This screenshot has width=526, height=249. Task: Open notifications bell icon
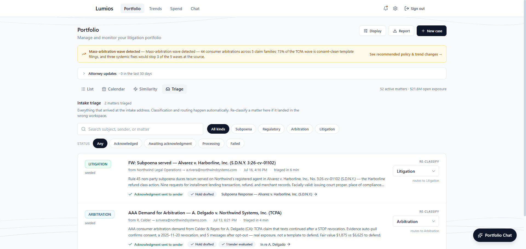click(x=385, y=8)
